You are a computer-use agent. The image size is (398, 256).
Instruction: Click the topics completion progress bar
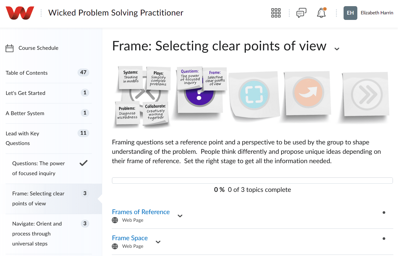point(252,180)
